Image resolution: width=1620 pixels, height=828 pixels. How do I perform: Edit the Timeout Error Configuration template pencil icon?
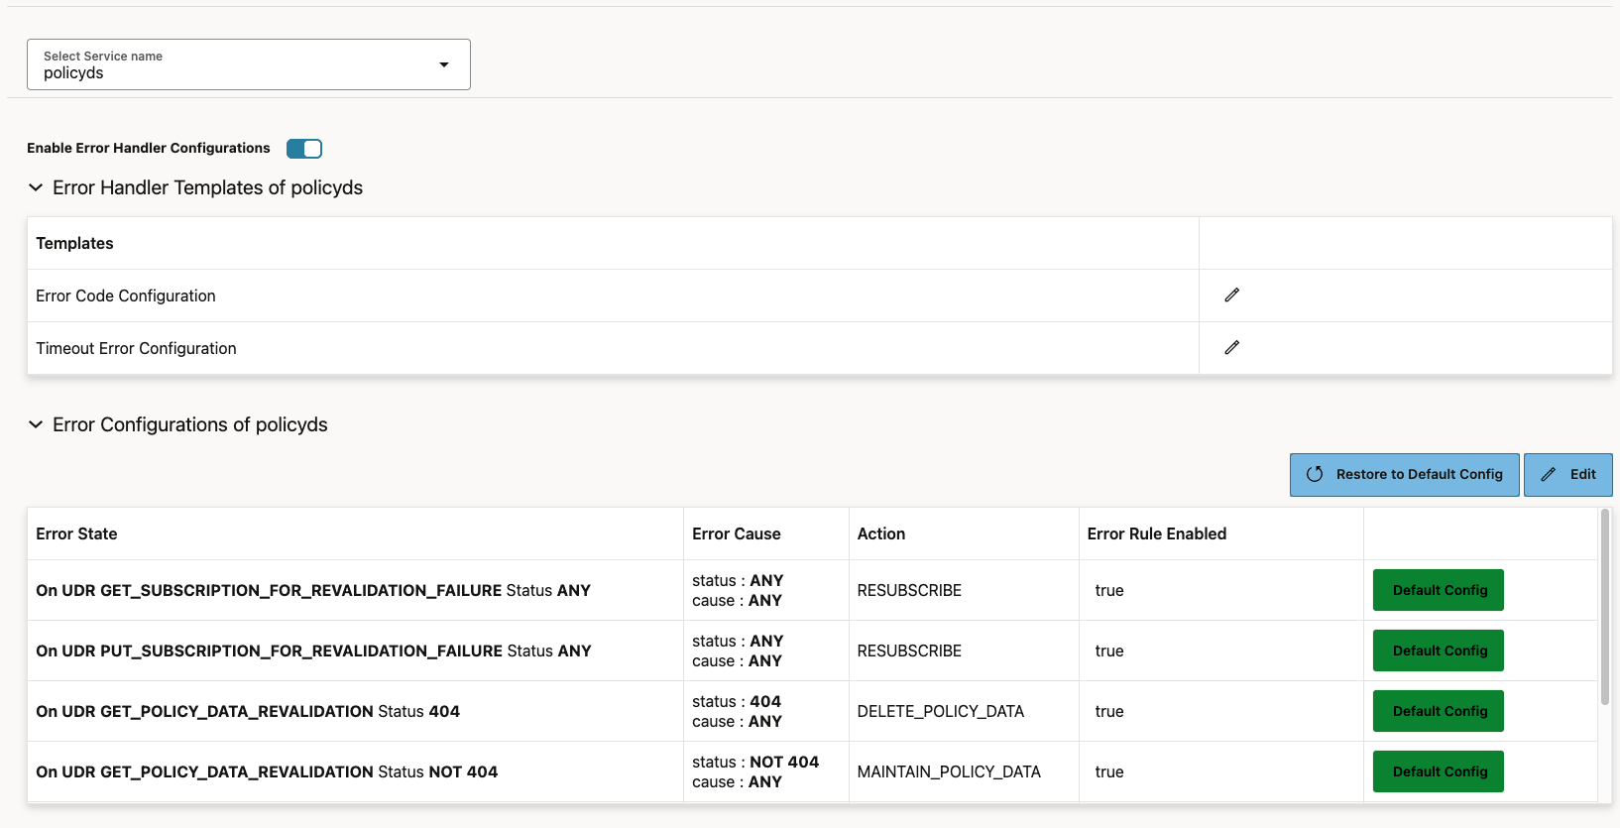tap(1231, 348)
